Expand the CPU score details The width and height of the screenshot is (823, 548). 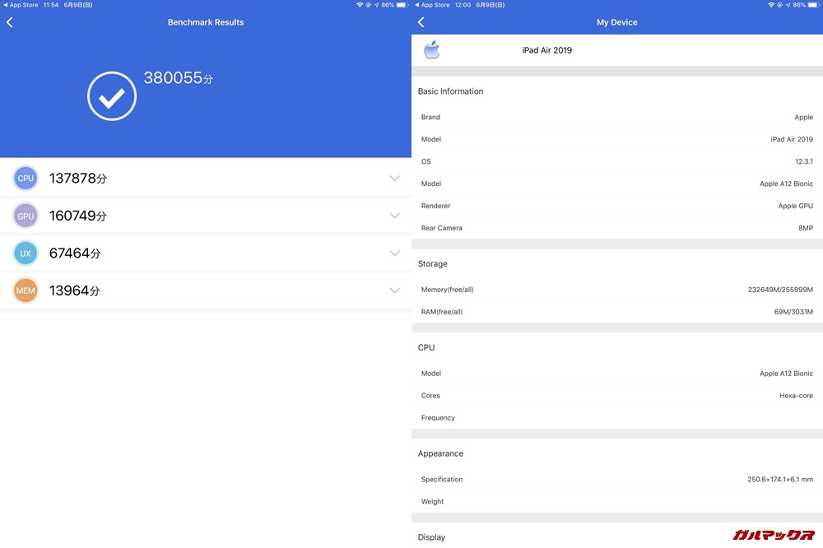tap(395, 178)
